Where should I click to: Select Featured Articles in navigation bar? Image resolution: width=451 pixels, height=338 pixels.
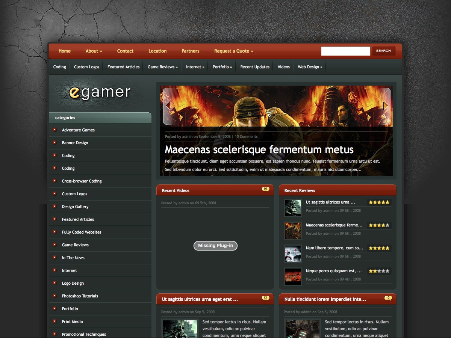click(x=123, y=67)
